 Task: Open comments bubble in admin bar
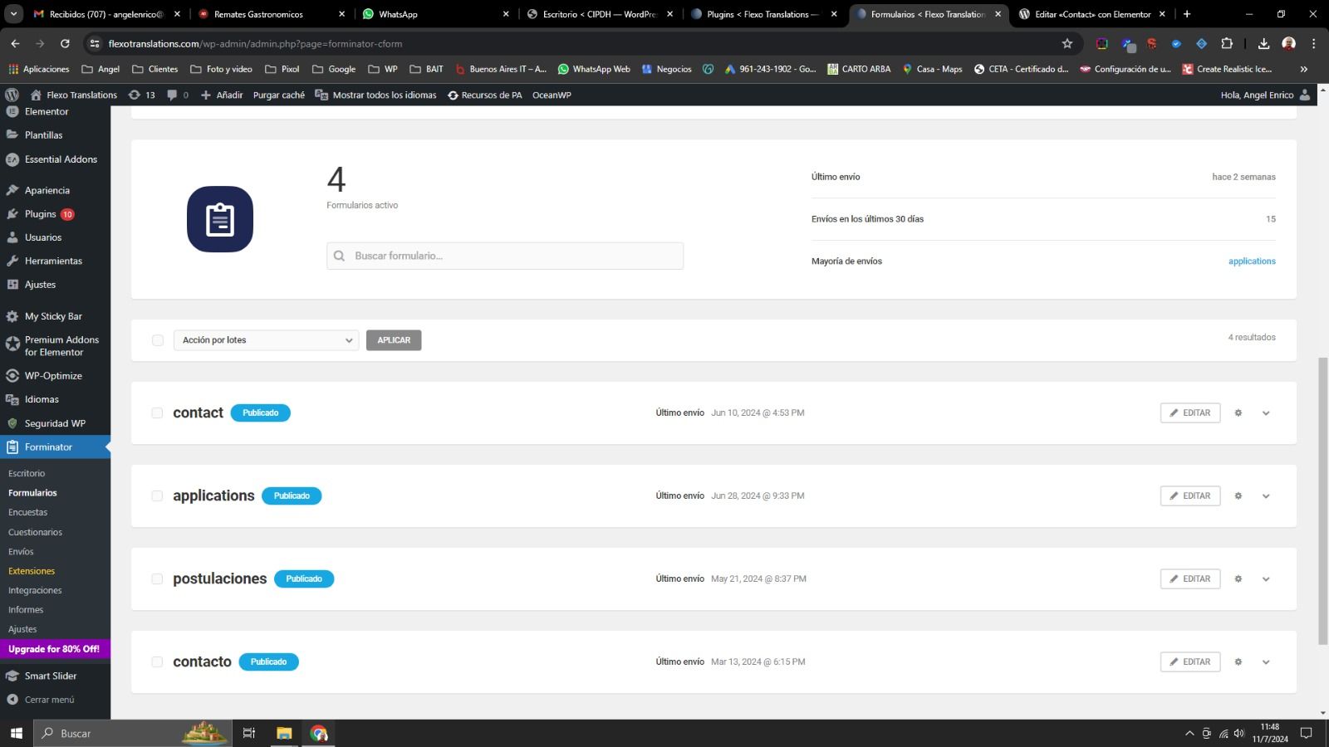pos(177,95)
